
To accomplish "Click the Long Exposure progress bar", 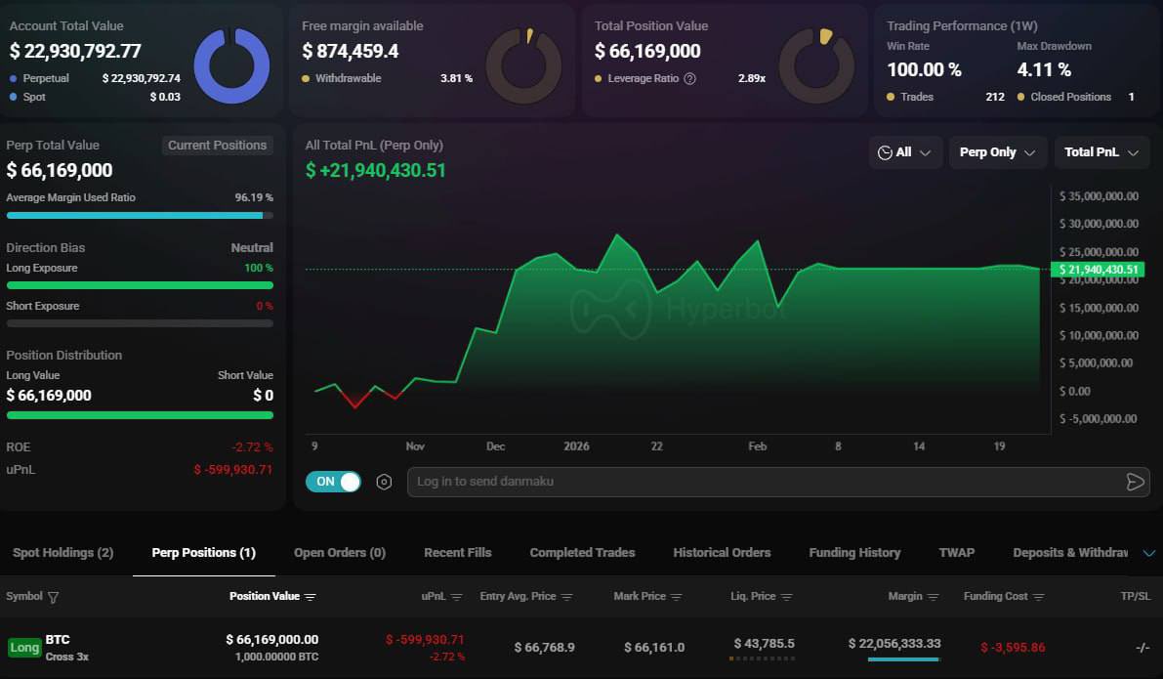I will 140,285.
